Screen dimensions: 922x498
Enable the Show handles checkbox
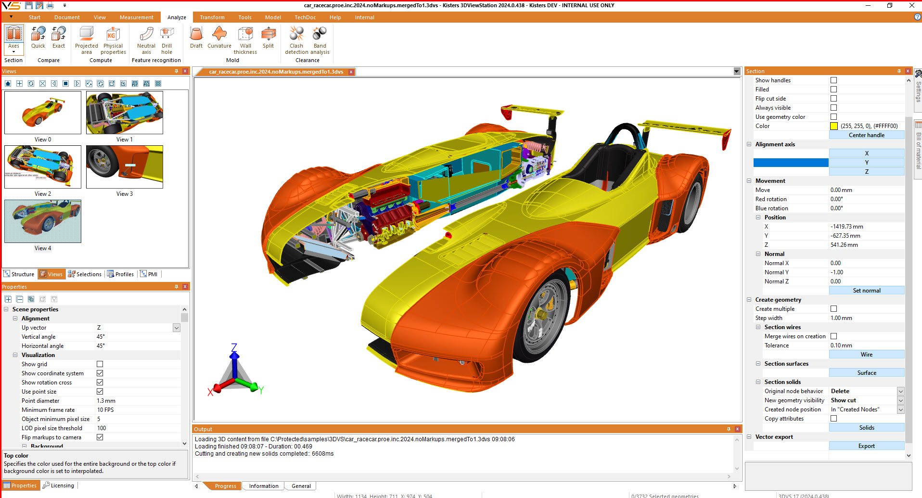click(833, 80)
